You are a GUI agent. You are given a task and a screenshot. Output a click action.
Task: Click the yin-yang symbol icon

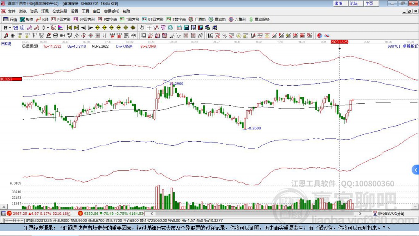click(320, 36)
